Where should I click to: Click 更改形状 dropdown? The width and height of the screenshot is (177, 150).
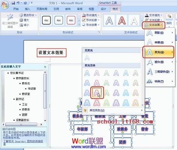[28, 15]
